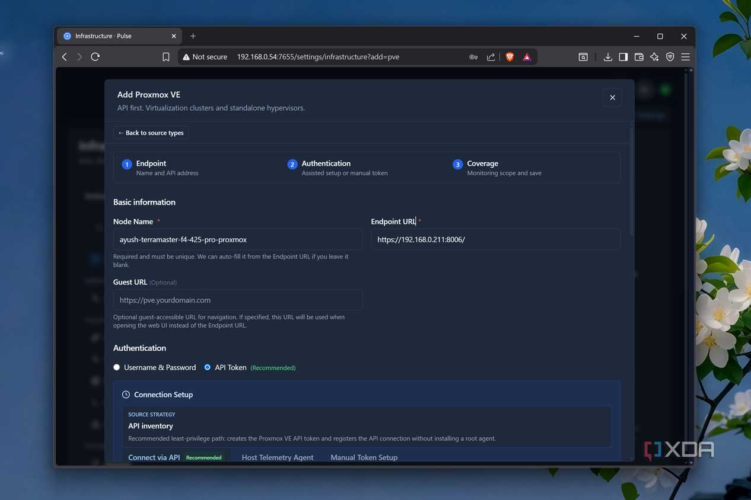Viewport: 751px width, 500px height.
Task: Minimize the browser window
Action: pyautogui.click(x=636, y=36)
